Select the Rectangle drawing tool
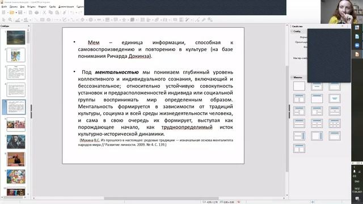 (42, 20)
